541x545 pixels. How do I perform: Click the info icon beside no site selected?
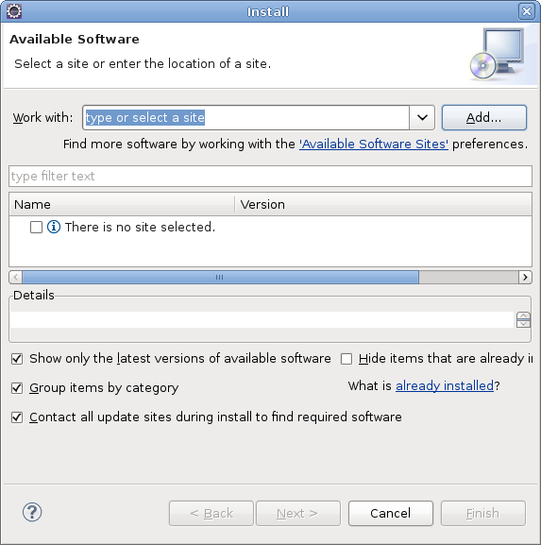(x=54, y=227)
